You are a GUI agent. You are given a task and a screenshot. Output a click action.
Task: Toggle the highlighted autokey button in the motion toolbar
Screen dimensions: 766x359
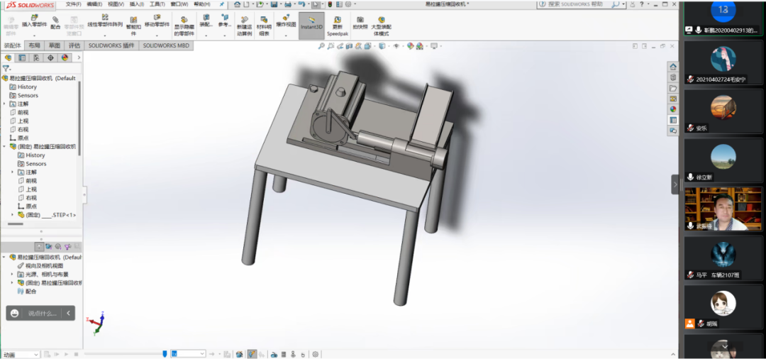[x=252, y=353]
